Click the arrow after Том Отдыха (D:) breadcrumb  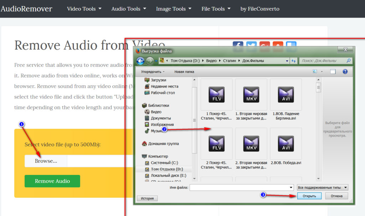pos(203,61)
